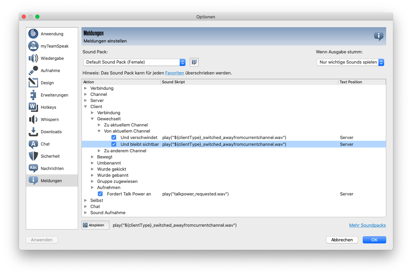Open the Sound Pack dropdown
The height and width of the screenshot is (275, 412).
[134, 62]
